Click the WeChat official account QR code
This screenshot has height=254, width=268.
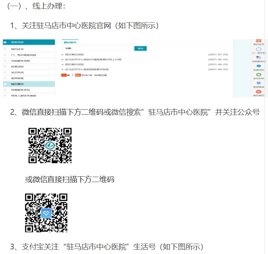coord(50,145)
